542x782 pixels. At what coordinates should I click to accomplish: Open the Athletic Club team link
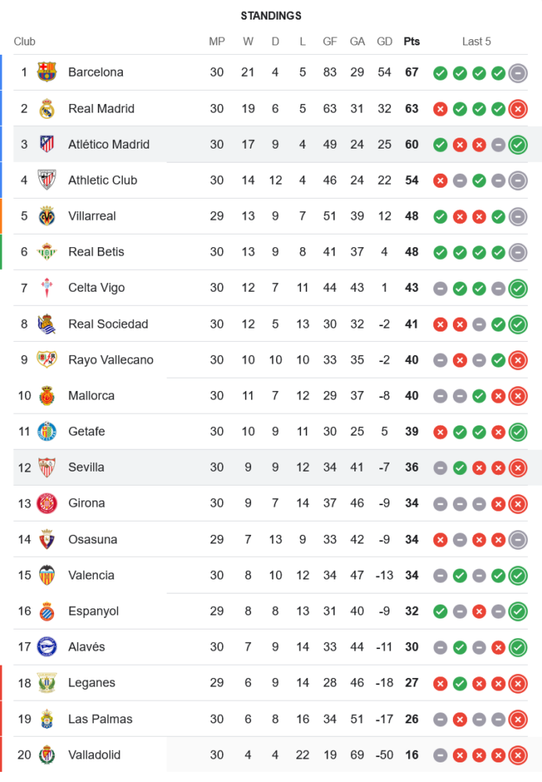click(x=102, y=181)
